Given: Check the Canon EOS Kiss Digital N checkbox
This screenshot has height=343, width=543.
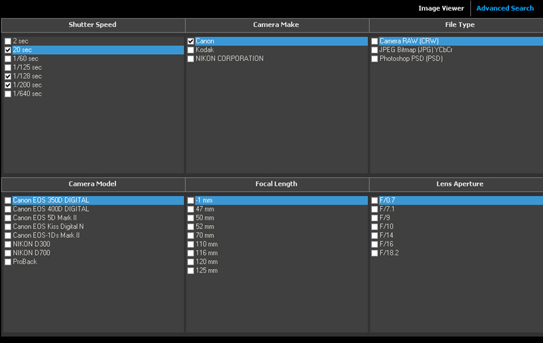Looking at the screenshot, I should point(8,227).
